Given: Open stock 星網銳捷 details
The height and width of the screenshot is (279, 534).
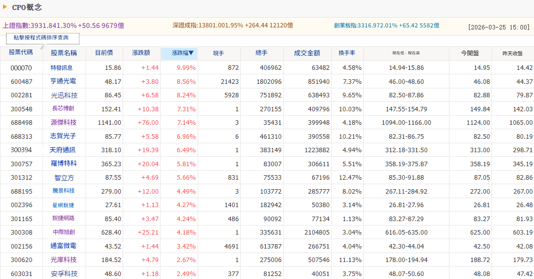Looking at the screenshot, I should 63,205.
